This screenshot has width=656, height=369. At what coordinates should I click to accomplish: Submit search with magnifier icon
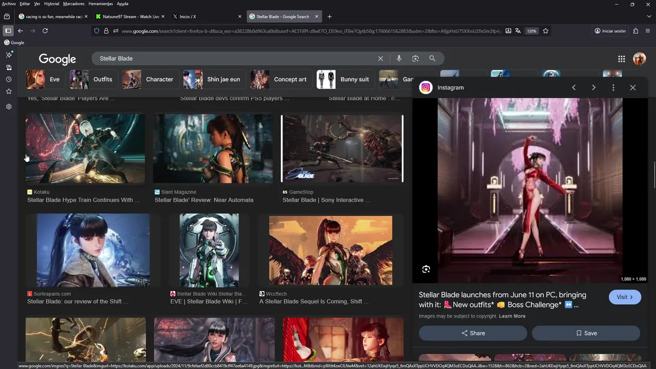432,58
